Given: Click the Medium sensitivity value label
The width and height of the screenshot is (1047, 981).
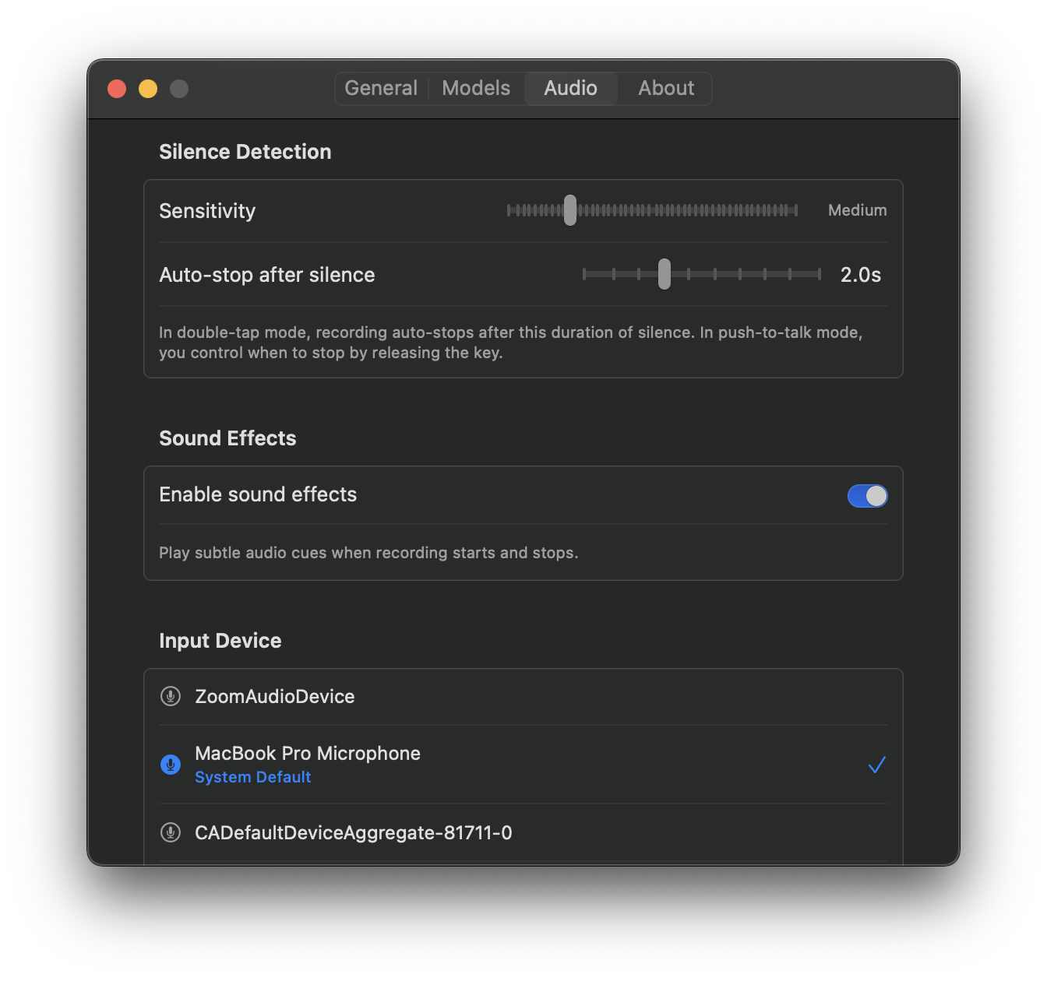Looking at the screenshot, I should coord(857,210).
